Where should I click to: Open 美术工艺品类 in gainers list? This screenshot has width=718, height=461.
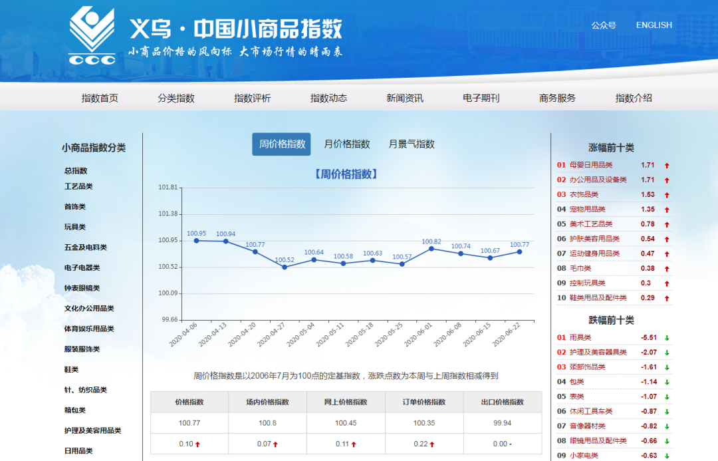(591, 224)
